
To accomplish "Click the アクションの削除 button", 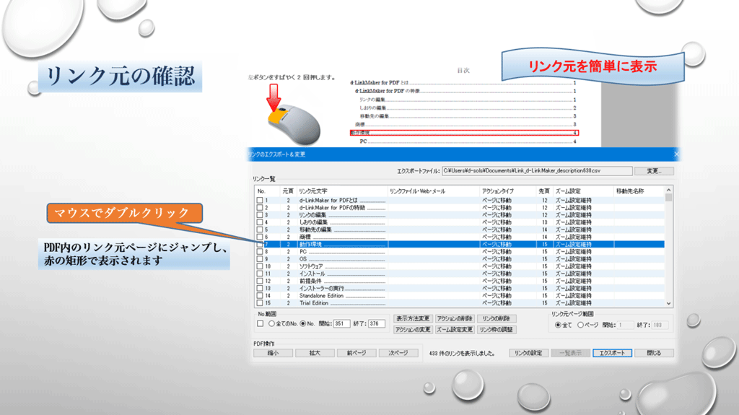I will 455,319.
